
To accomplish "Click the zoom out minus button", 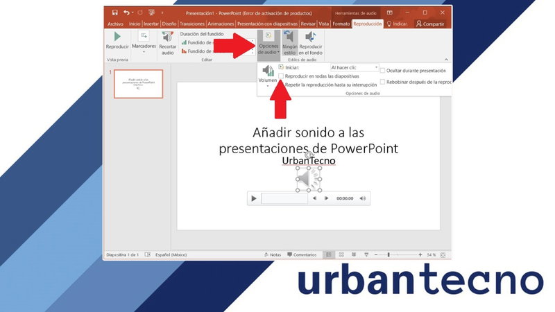I will coord(376,254).
